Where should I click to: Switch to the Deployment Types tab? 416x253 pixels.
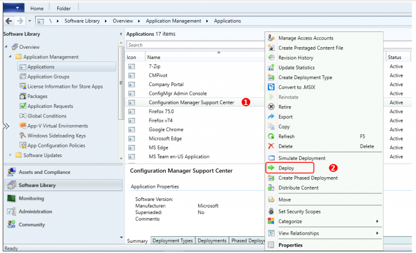[x=172, y=241]
